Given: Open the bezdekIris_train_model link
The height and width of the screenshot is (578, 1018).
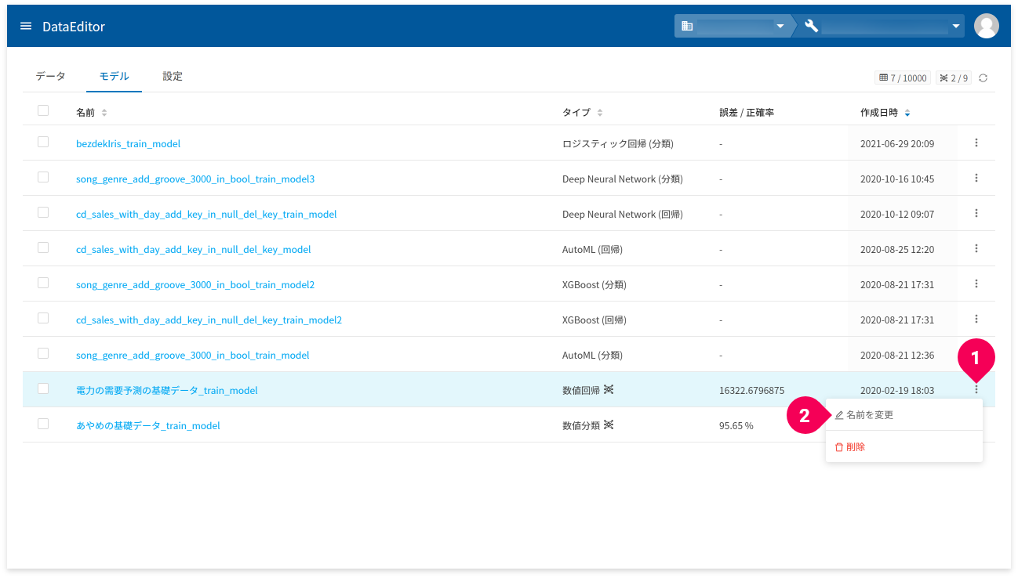Looking at the screenshot, I should (x=128, y=144).
